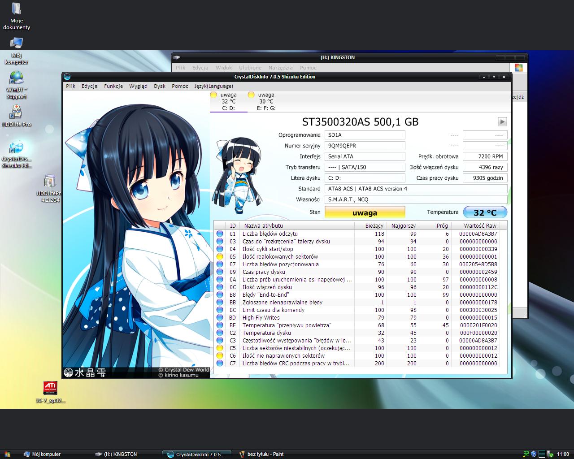The image size is (574, 459).
Task: Open the Dysk menu
Action: (x=160, y=86)
